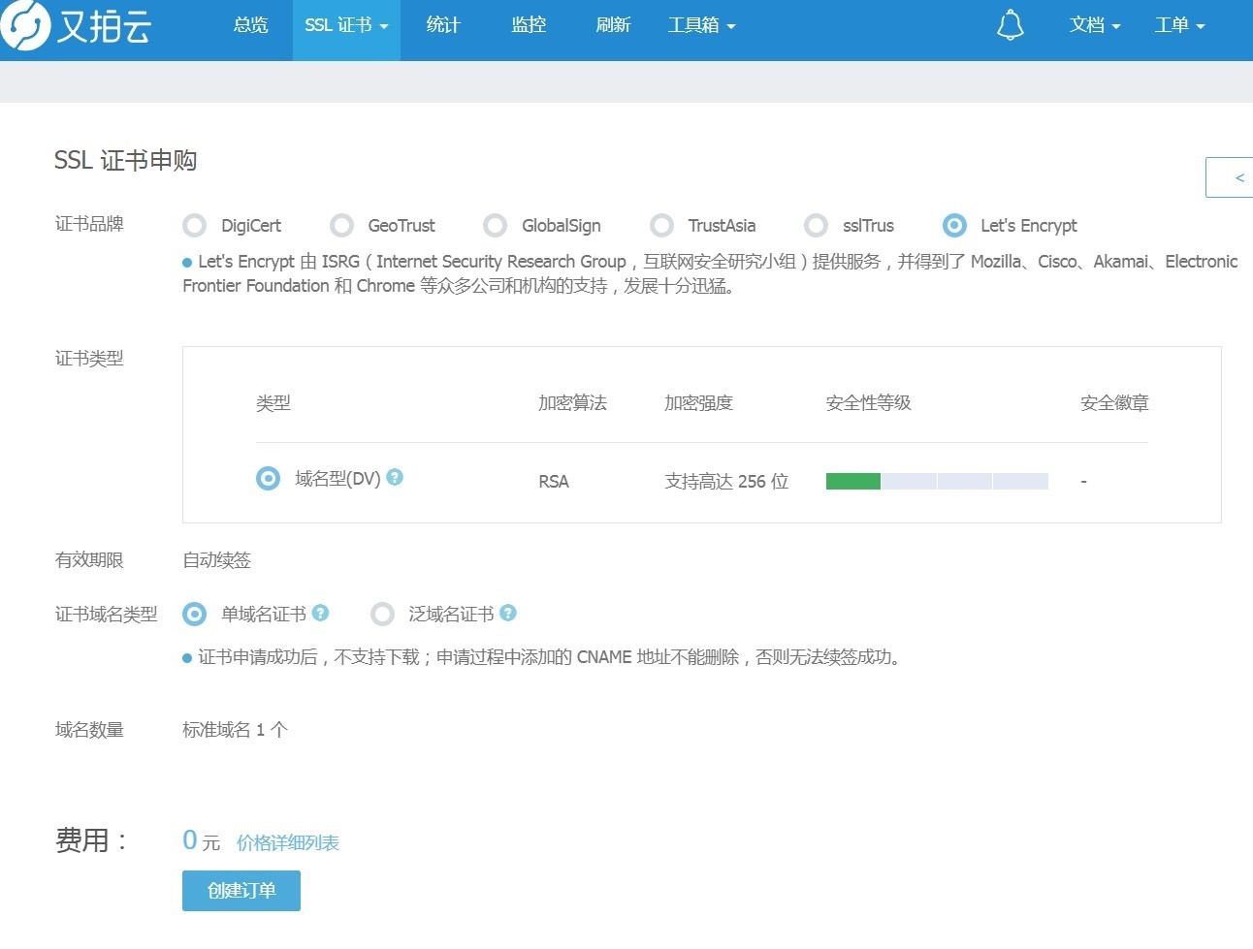Select GeoTrust certificate brand
Image resolution: width=1253 pixels, height=949 pixels.
pyautogui.click(x=341, y=226)
